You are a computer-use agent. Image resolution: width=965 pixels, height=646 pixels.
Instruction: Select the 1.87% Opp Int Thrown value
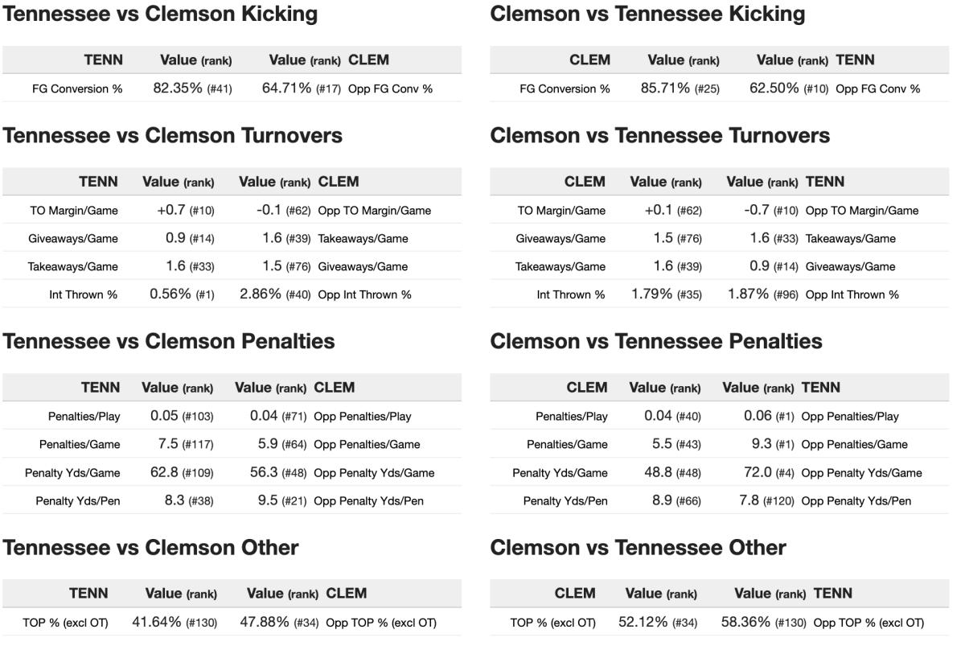(x=748, y=294)
